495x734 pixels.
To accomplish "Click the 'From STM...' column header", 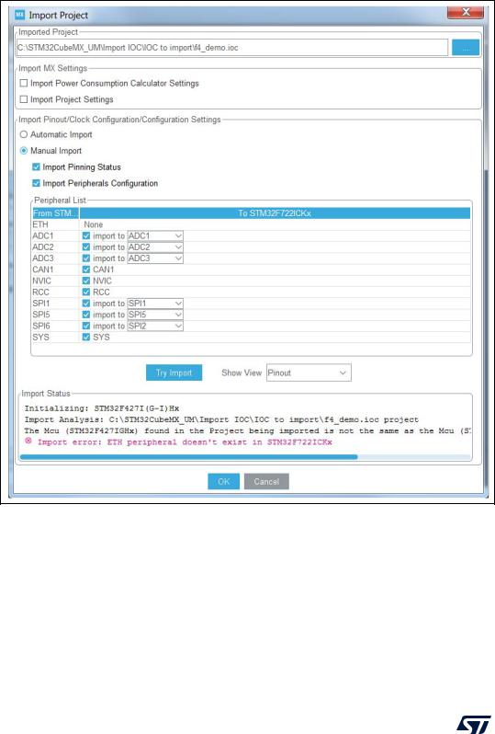I will [x=56, y=213].
